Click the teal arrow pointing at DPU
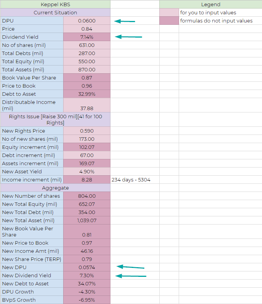The image size is (262, 304). (x=124, y=21)
